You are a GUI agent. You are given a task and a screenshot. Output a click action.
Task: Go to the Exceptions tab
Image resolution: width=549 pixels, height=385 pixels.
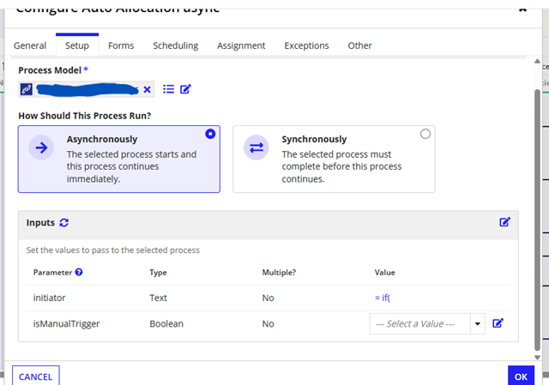pyautogui.click(x=306, y=45)
